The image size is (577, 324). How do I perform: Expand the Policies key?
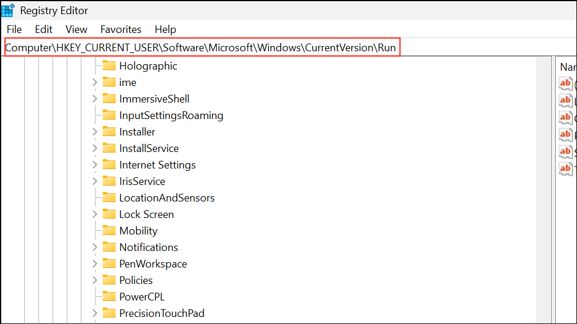click(x=94, y=280)
